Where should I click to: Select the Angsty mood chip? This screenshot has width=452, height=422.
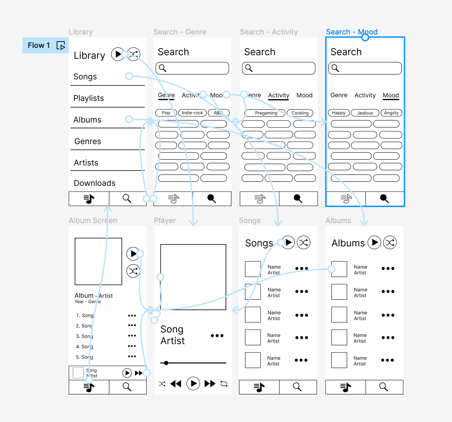point(391,113)
